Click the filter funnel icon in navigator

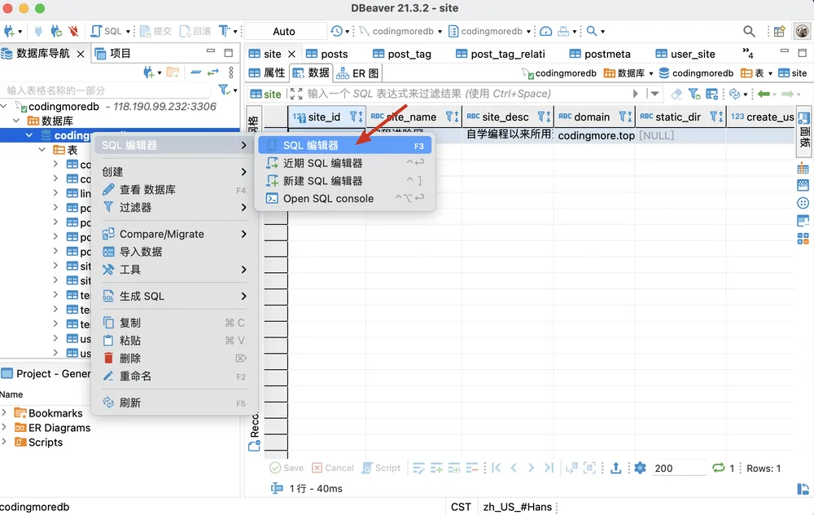(x=224, y=90)
